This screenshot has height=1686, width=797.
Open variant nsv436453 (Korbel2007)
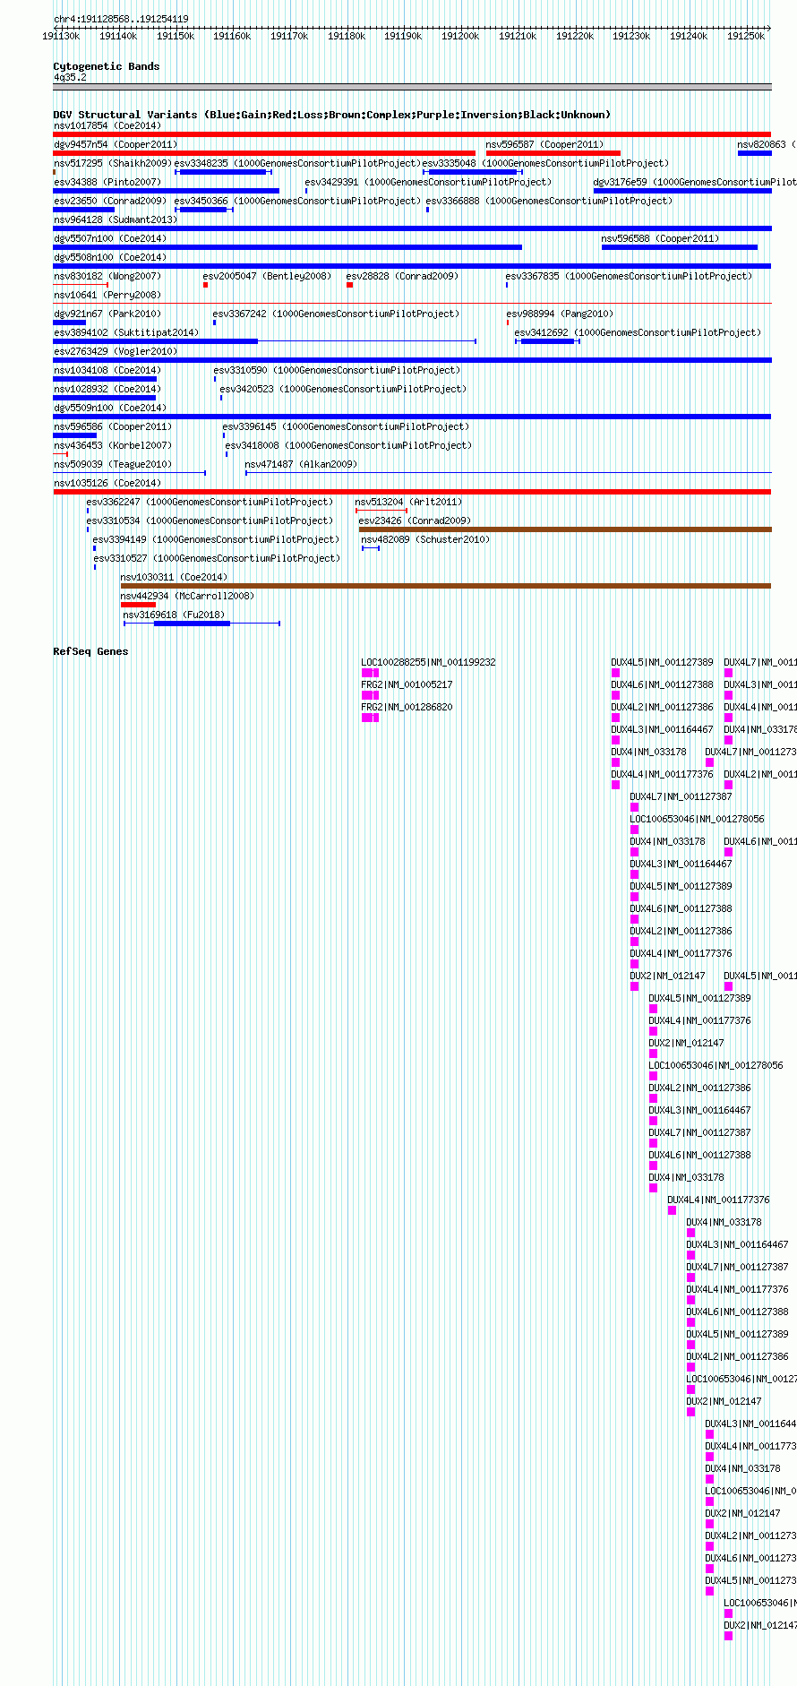tap(113, 445)
